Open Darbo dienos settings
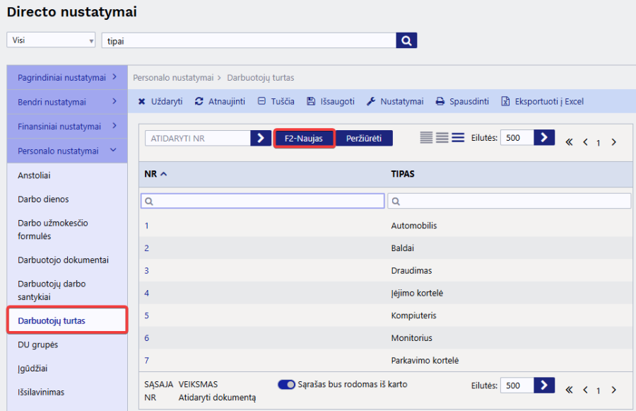The image size is (636, 411). (x=43, y=199)
